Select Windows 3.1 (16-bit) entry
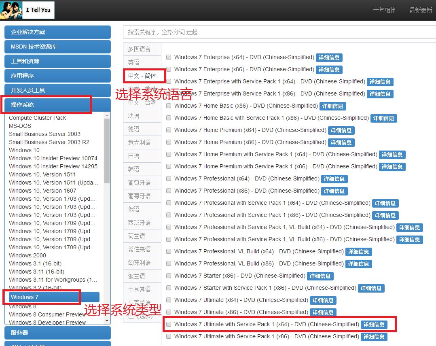 (x=35, y=263)
